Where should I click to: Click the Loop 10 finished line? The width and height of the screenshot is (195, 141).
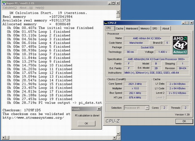[x=39, y=65]
